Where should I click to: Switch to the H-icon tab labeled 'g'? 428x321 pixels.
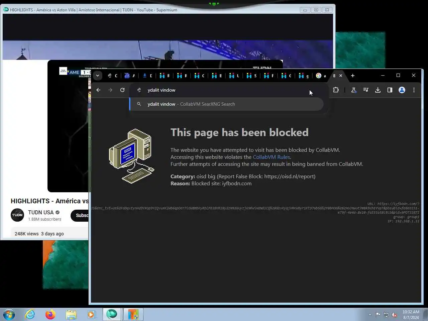[304, 76]
